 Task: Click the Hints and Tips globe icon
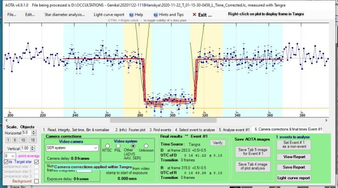[x=156, y=15]
